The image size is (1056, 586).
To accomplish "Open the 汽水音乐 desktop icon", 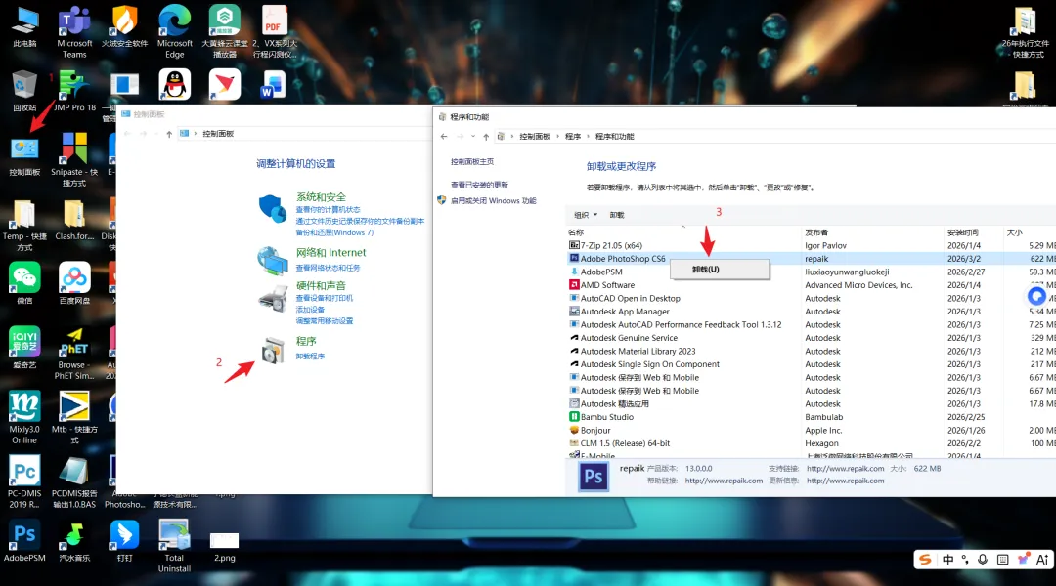I will coord(74,540).
